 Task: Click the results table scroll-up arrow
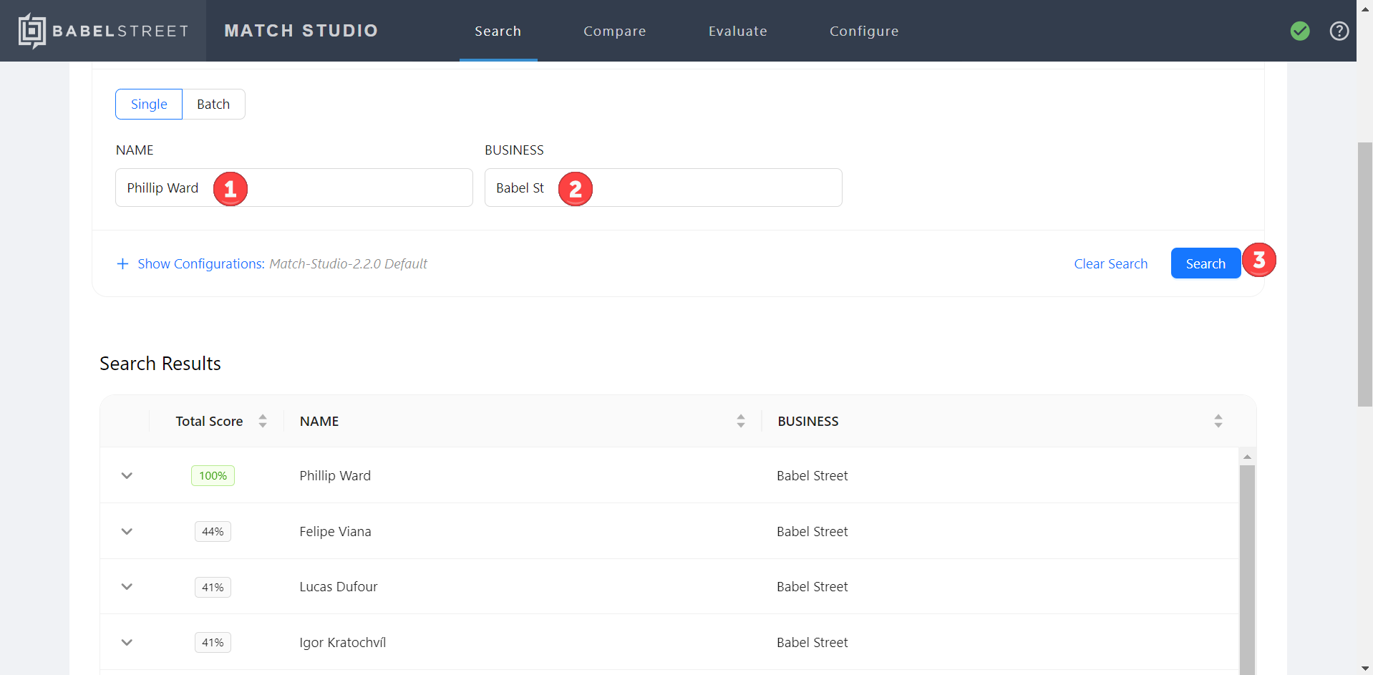coord(1247,457)
